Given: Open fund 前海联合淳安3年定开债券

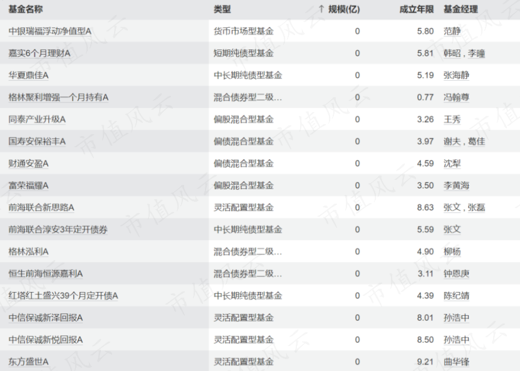Looking at the screenshot, I should (58, 229).
